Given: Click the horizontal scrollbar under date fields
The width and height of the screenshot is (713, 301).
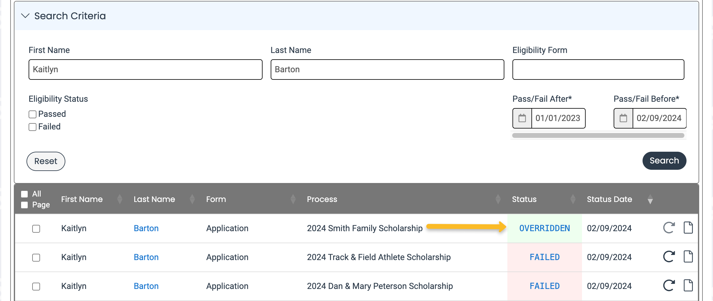Looking at the screenshot, I should pyautogui.click(x=598, y=135).
